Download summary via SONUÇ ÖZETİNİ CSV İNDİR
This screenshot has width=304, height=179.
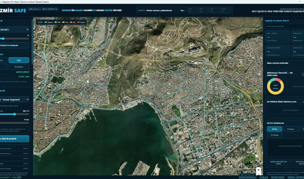278,162
